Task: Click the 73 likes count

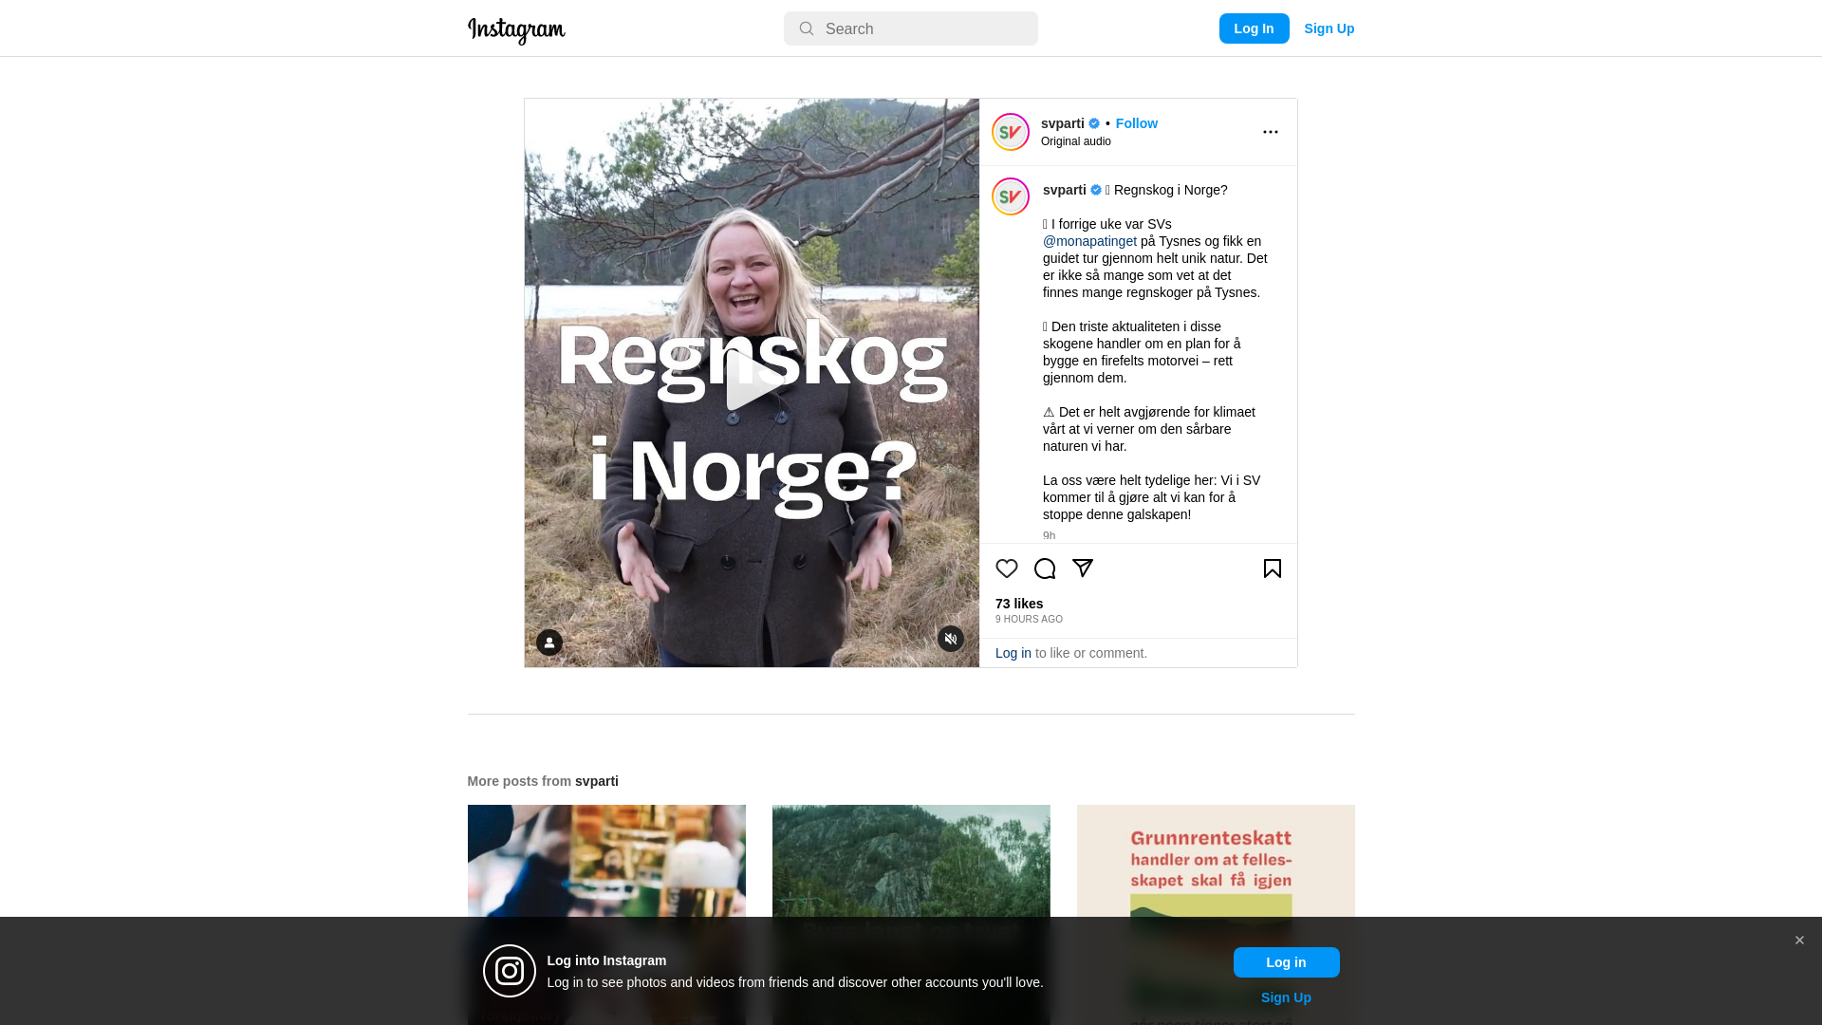Action: coord(1018,604)
